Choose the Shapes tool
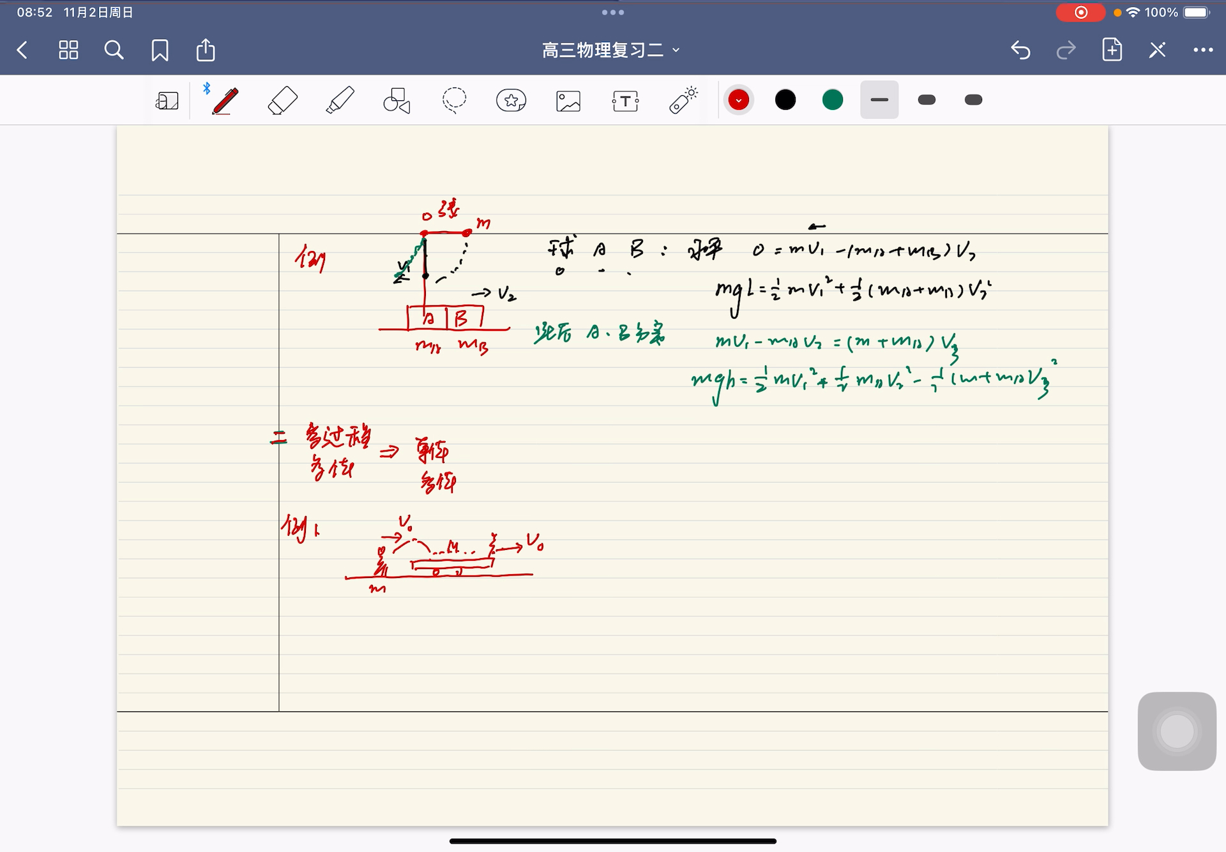1226x852 pixels. (397, 101)
